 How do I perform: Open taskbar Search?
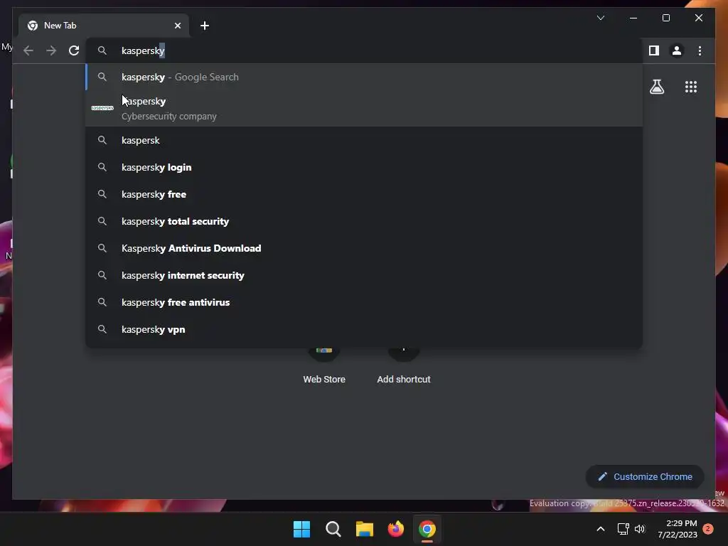(333, 529)
